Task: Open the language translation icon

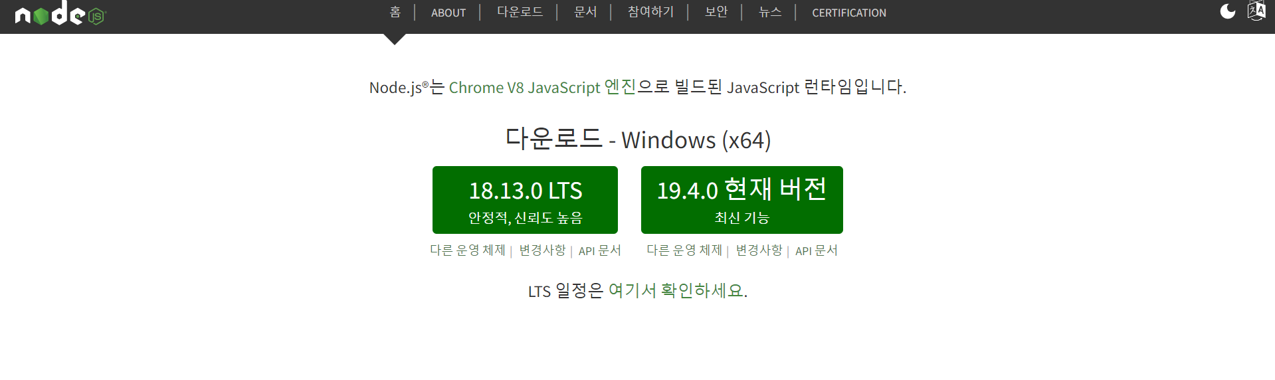Action: tap(1256, 11)
